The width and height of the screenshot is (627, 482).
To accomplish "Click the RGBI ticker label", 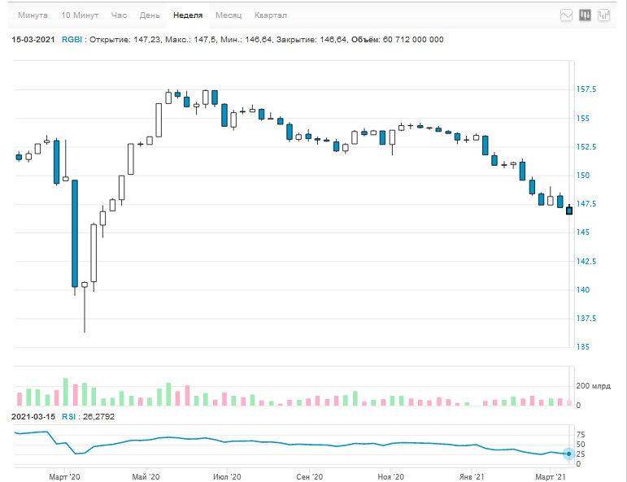I will pos(72,40).
